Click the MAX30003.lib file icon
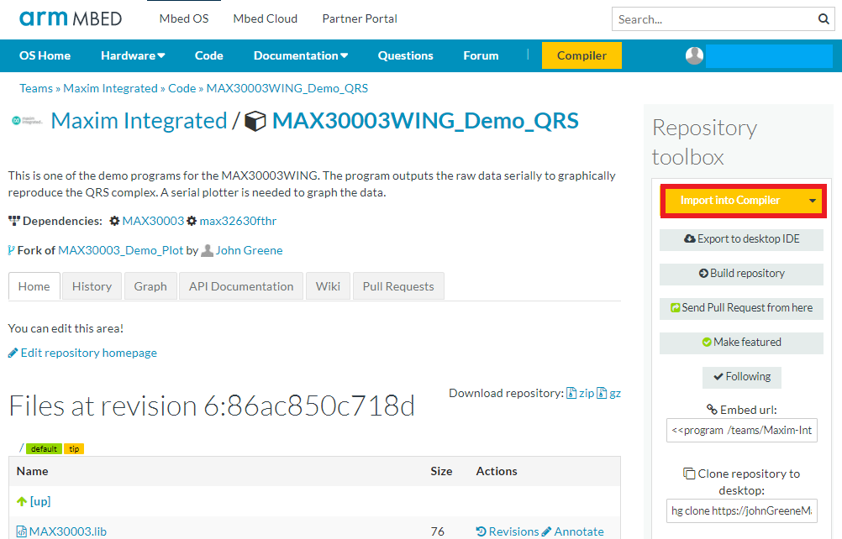The width and height of the screenshot is (842, 539). [22, 531]
